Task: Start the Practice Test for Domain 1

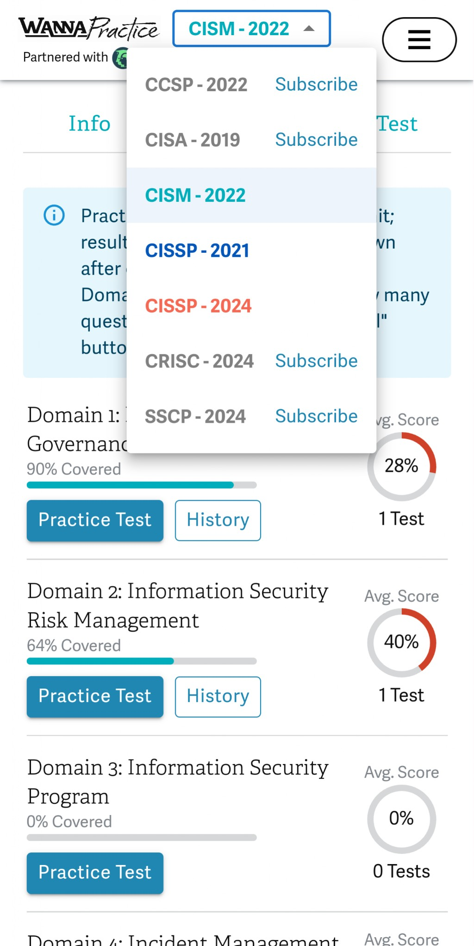Action: click(94, 520)
